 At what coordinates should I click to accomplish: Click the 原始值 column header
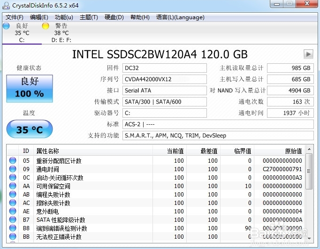coord(280,151)
